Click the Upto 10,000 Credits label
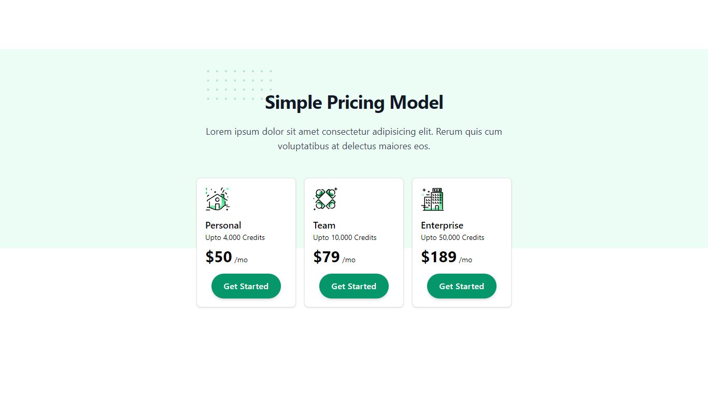This screenshot has width=708, height=398. tap(345, 237)
